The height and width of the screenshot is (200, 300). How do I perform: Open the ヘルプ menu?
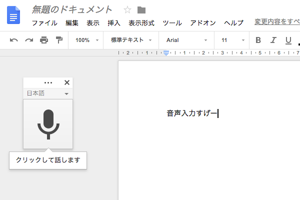pyautogui.click(x=233, y=23)
